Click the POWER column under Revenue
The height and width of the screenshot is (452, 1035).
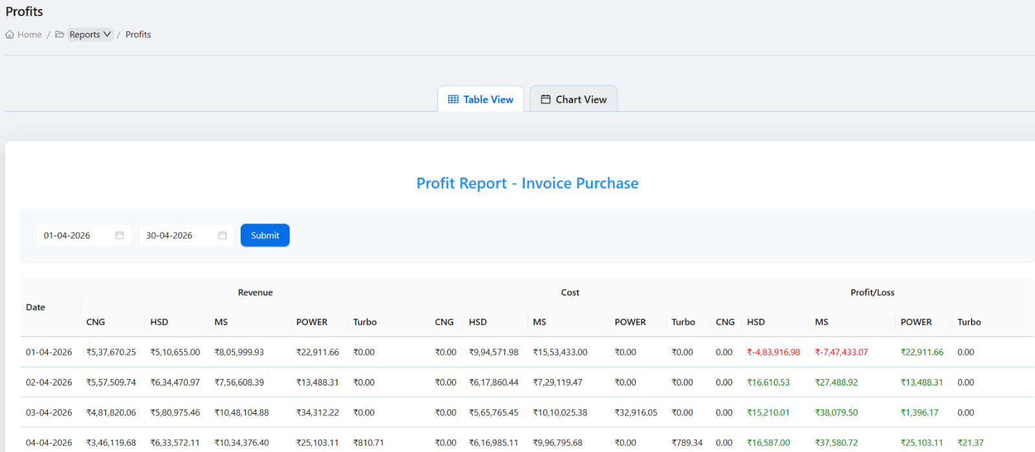(312, 322)
